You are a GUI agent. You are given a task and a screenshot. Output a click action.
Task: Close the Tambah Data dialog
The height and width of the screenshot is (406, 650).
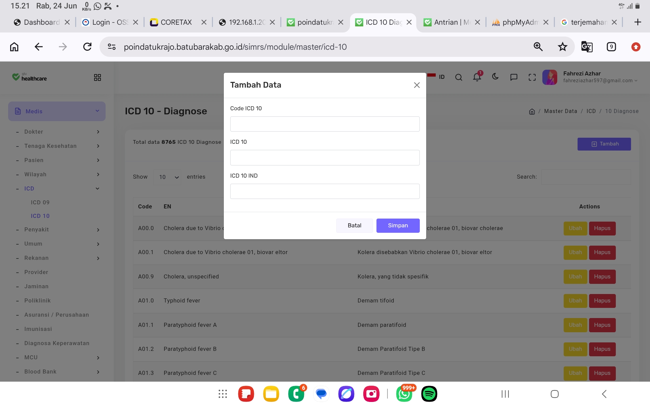click(417, 85)
